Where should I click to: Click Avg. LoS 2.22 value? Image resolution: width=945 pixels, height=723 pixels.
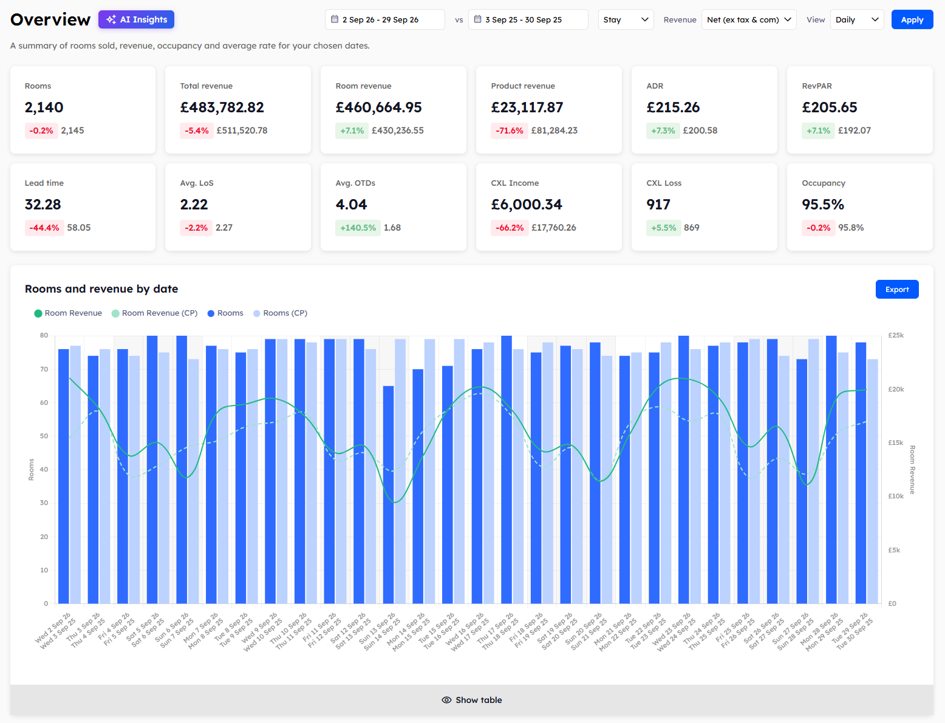point(194,205)
